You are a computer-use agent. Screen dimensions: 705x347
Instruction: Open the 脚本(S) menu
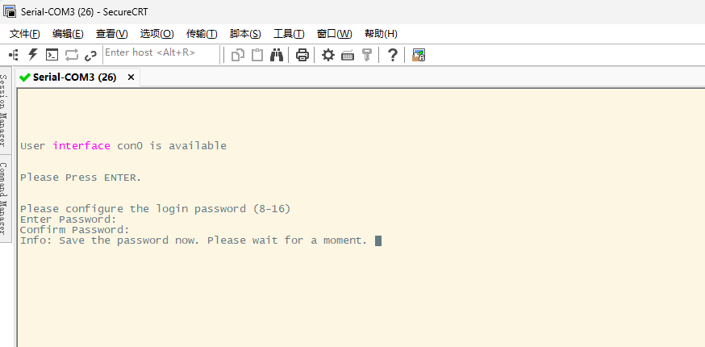click(245, 34)
